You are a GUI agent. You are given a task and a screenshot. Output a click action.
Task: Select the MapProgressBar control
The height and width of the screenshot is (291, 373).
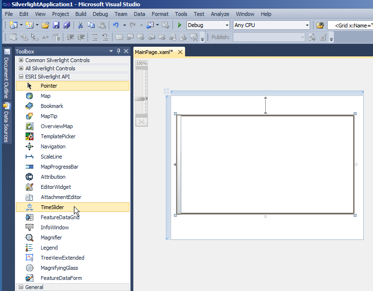point(73,167)
